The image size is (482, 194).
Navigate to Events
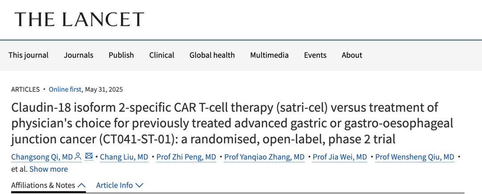point(315,55)
